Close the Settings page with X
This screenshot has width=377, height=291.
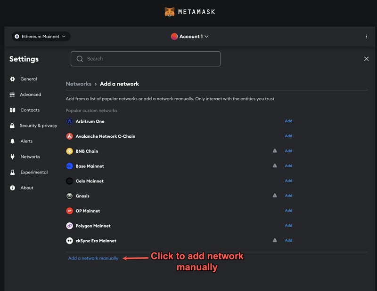pyautogui.click(x=366, y=59)
